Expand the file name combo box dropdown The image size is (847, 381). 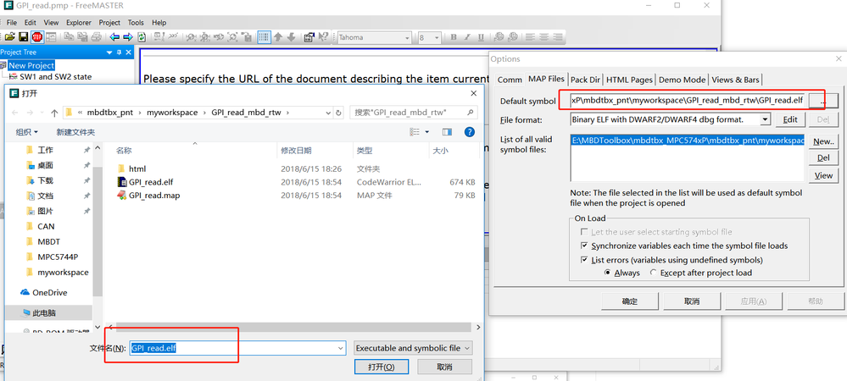[x=340, y=348]
